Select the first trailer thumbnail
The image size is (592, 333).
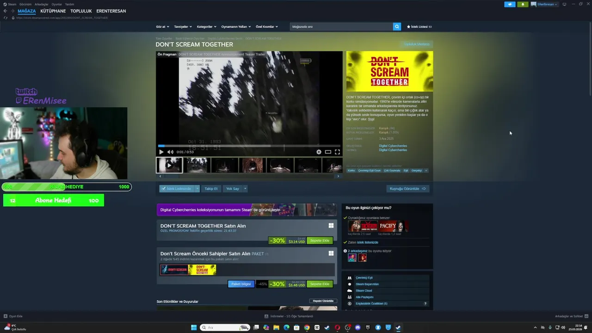pyautogui.click(x=169, y=165)
